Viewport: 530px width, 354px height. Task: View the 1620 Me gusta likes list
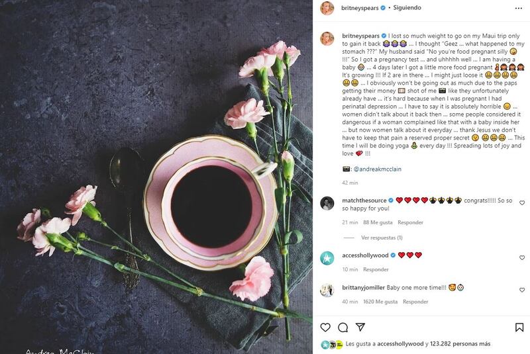coord(380,302)
